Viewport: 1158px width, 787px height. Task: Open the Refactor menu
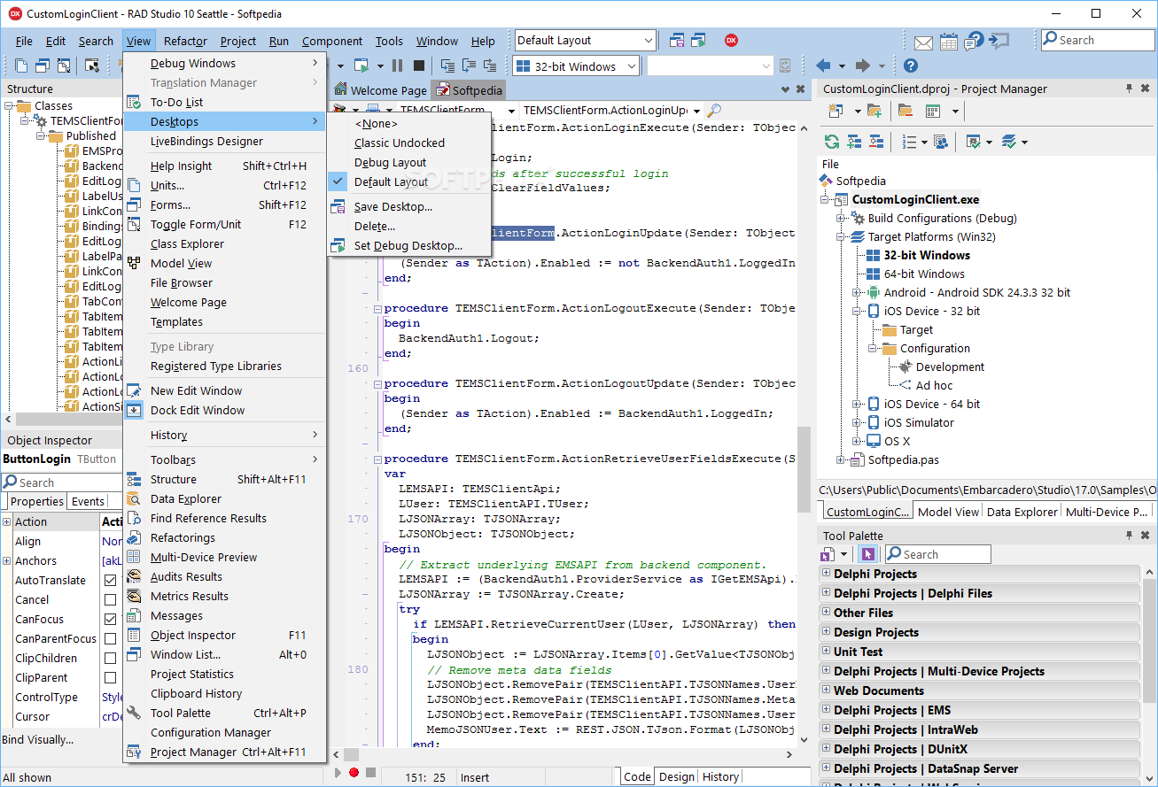click(185, 41)
